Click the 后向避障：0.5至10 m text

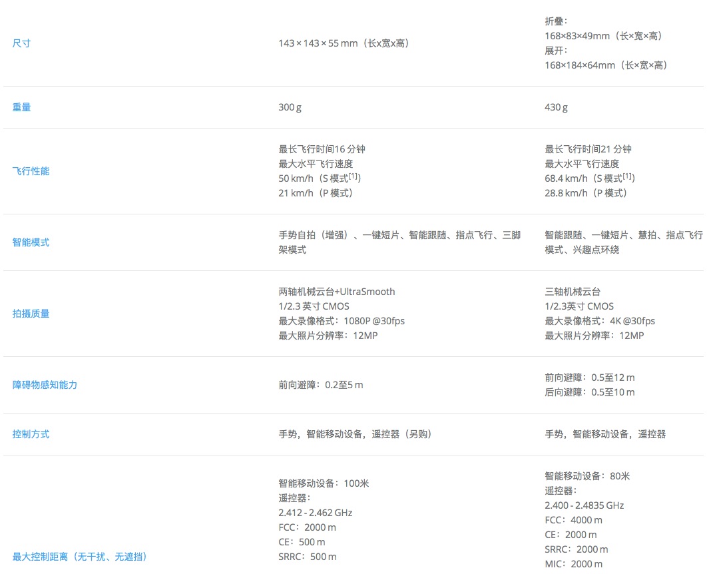click(589, 392)
